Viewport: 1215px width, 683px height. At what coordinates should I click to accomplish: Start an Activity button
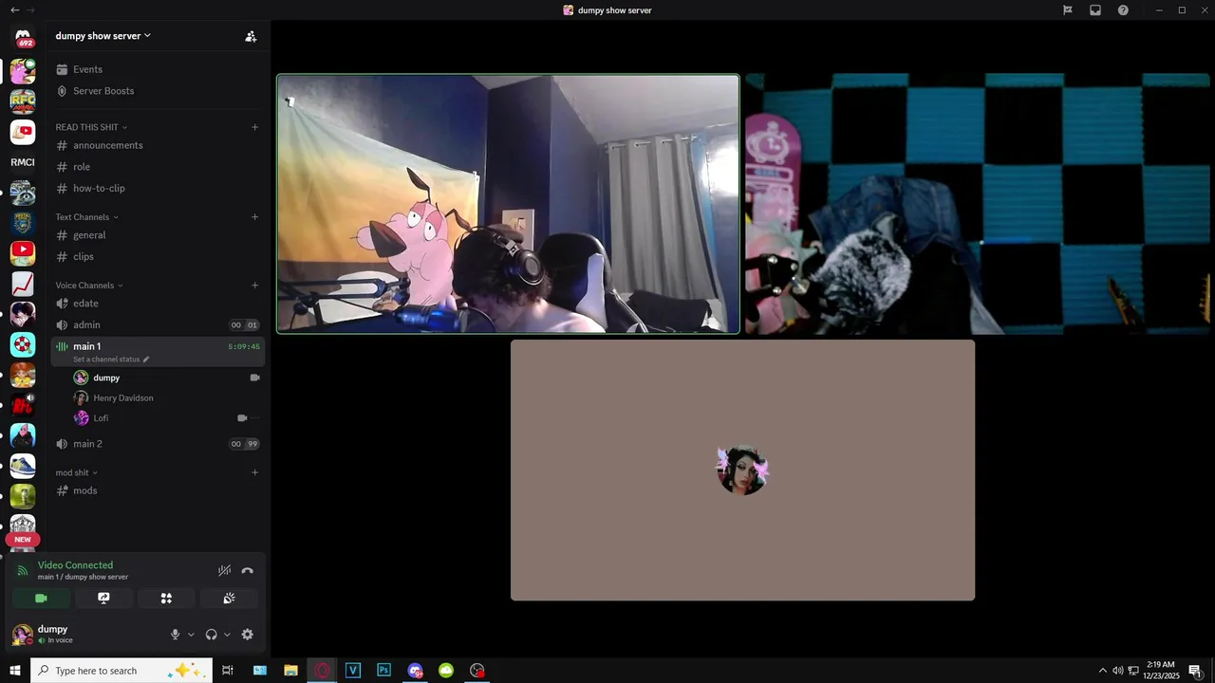[166, 599]
